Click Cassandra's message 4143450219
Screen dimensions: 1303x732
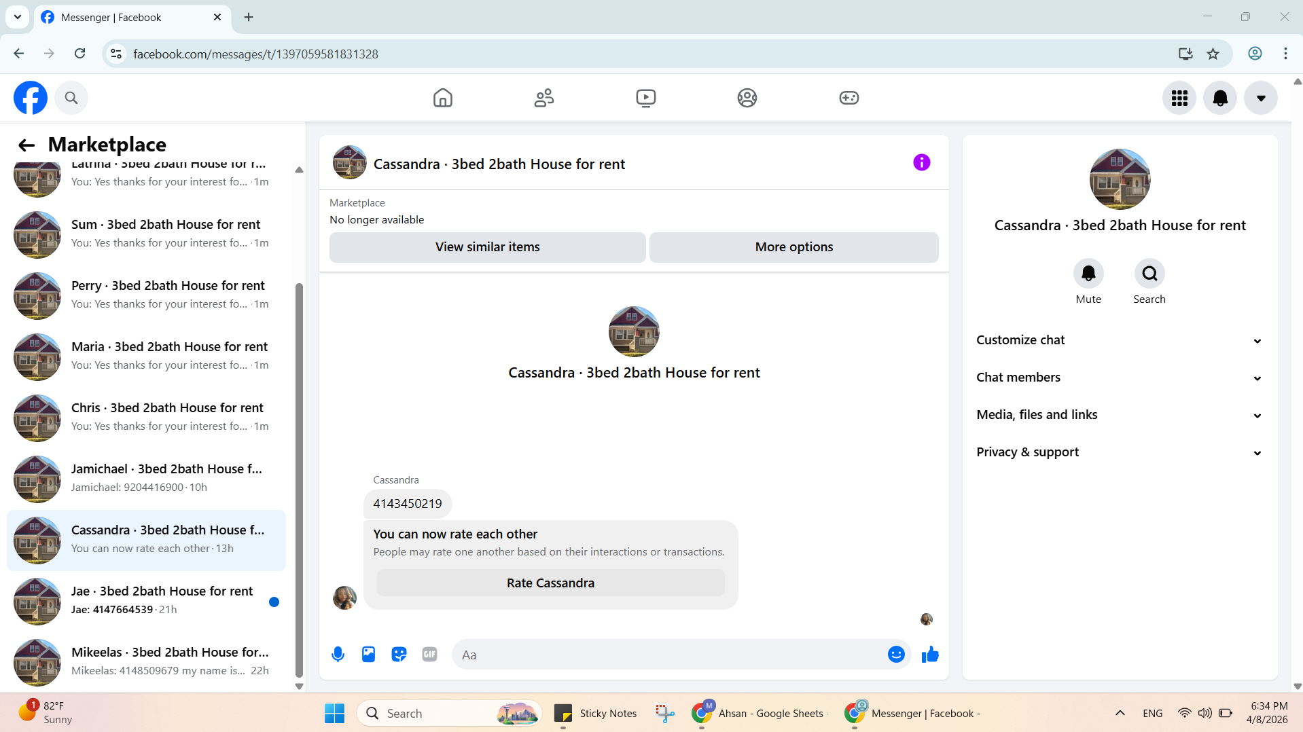coord(408,504)
